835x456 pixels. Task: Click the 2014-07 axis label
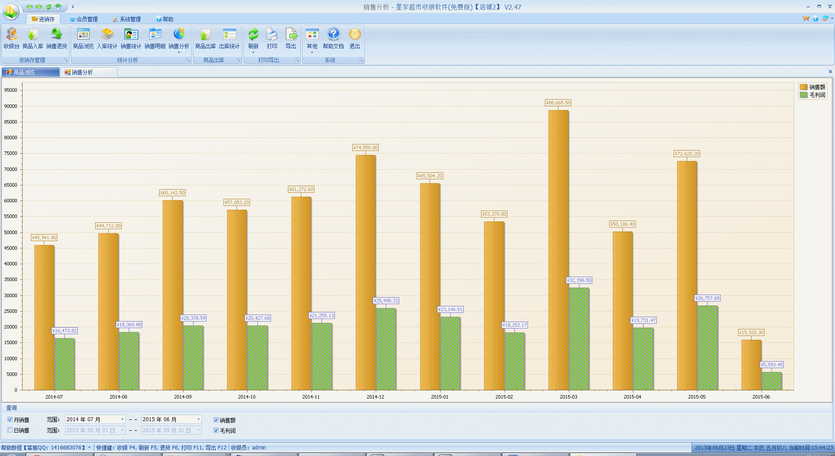[54, 397]
